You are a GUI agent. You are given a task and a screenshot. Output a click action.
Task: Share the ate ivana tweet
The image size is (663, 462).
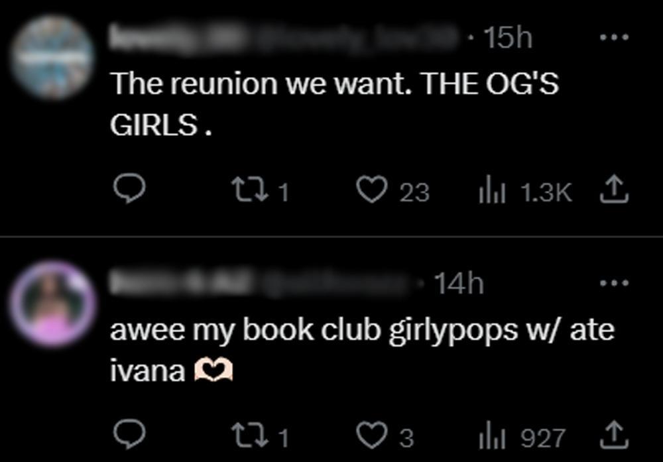click(x=615, y=435)
